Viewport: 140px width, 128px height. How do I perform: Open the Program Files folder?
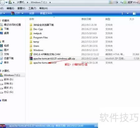[x=40, y=37]
